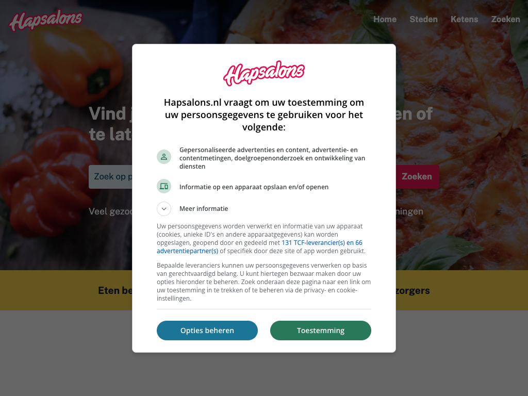Open the Ketens menu item
Screen dimensions: 528x396
465,20
